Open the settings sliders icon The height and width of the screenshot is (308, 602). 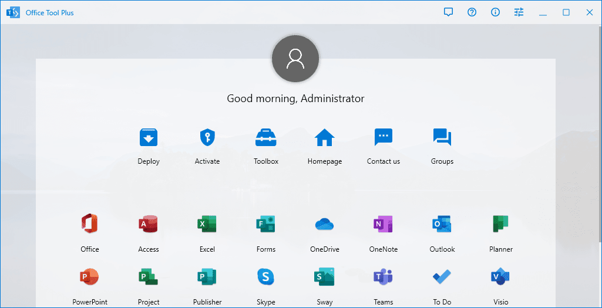519,12
